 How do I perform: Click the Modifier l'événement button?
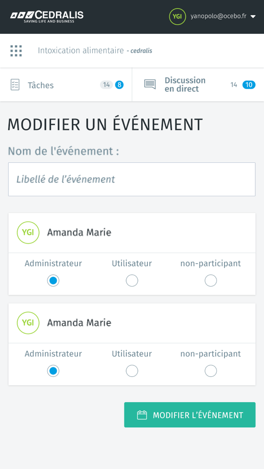point(190,415)
